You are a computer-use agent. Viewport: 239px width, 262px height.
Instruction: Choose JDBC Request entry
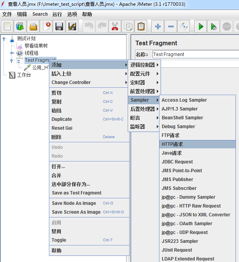(x=198, y=162)
